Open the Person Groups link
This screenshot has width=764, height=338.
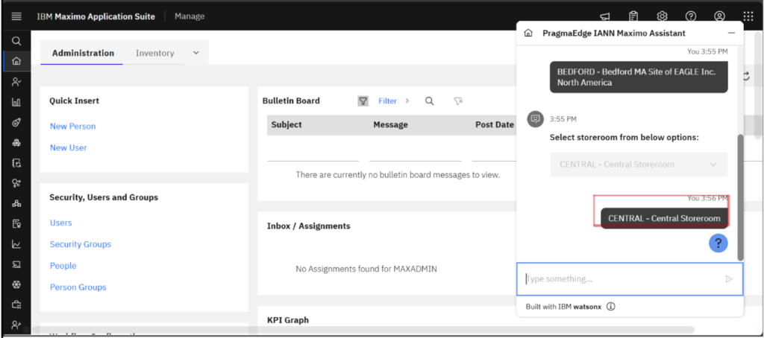[x=78, y=287]
